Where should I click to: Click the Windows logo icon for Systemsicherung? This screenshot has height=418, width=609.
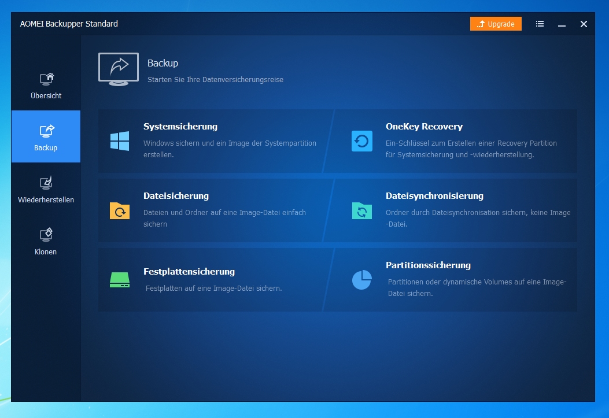coord(120,141)
